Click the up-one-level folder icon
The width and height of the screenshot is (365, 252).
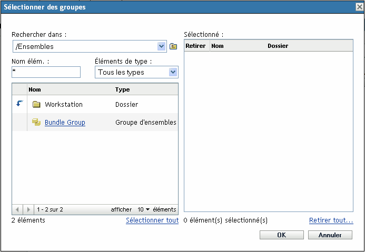click(x=173, y=46)
